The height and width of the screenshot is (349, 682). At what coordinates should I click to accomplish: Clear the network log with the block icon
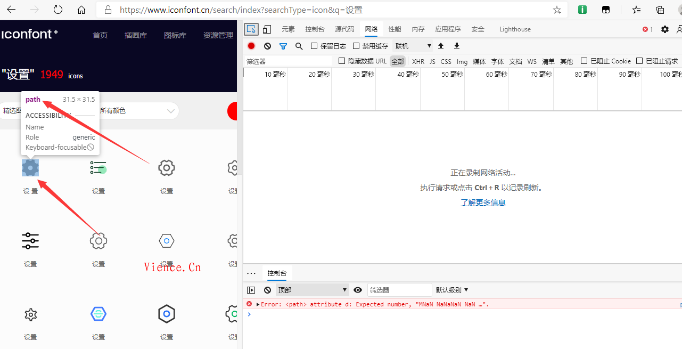[267, 46]
